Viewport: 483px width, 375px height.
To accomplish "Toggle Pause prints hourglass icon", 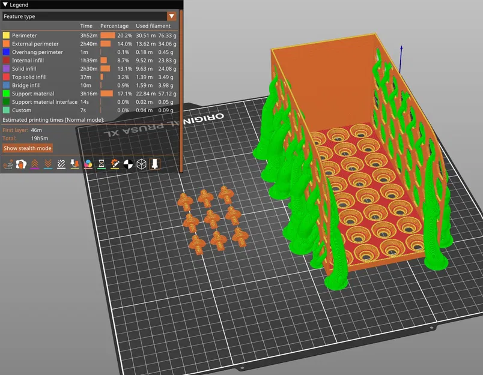I will (x=102, y=164).
